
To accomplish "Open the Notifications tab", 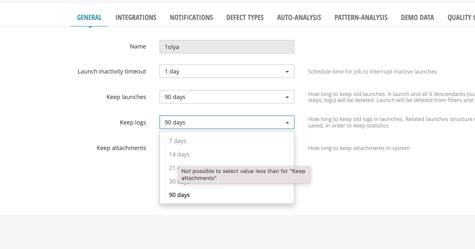I will coord(191,17).
